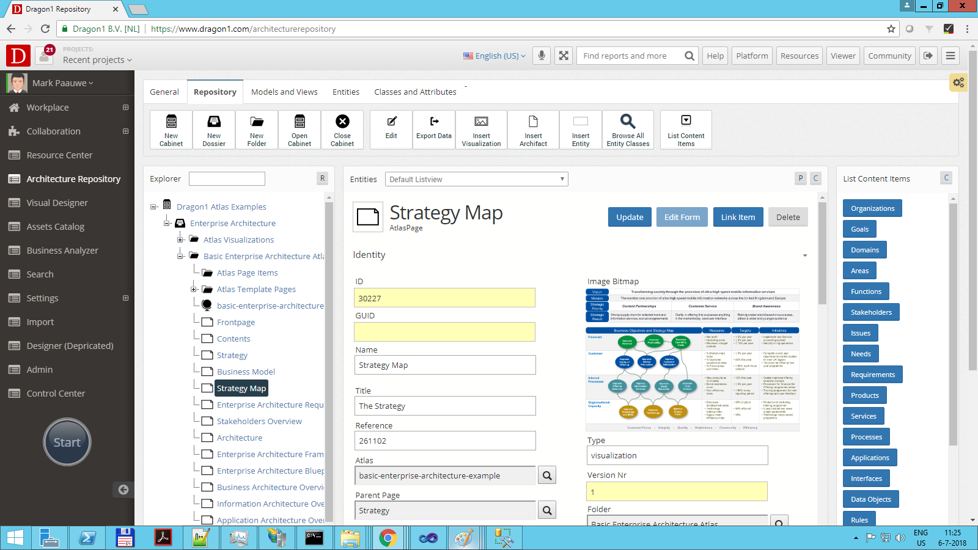Click List Content Items icon
The height and width of the screenshot is (550, 978).
[686, 130]
